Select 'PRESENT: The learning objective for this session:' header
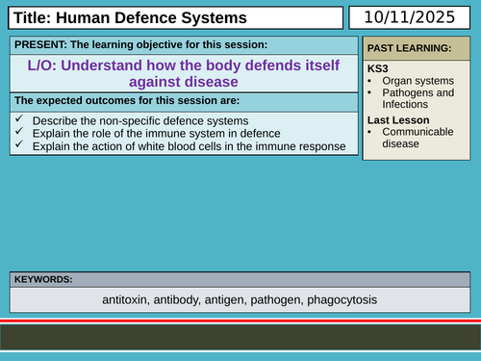This screenshot has width=481, height=361. pyautogui.click(x=140, y=44)
